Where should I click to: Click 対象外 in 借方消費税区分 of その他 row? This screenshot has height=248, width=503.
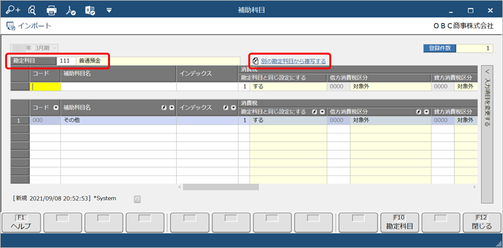click(x=390, y=121)
